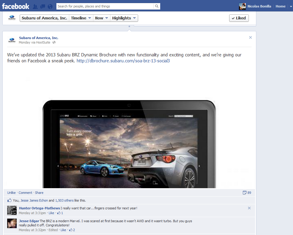293x235 pixels.
Task: Open Jesse James Echon profile
Action: (34, 200)
